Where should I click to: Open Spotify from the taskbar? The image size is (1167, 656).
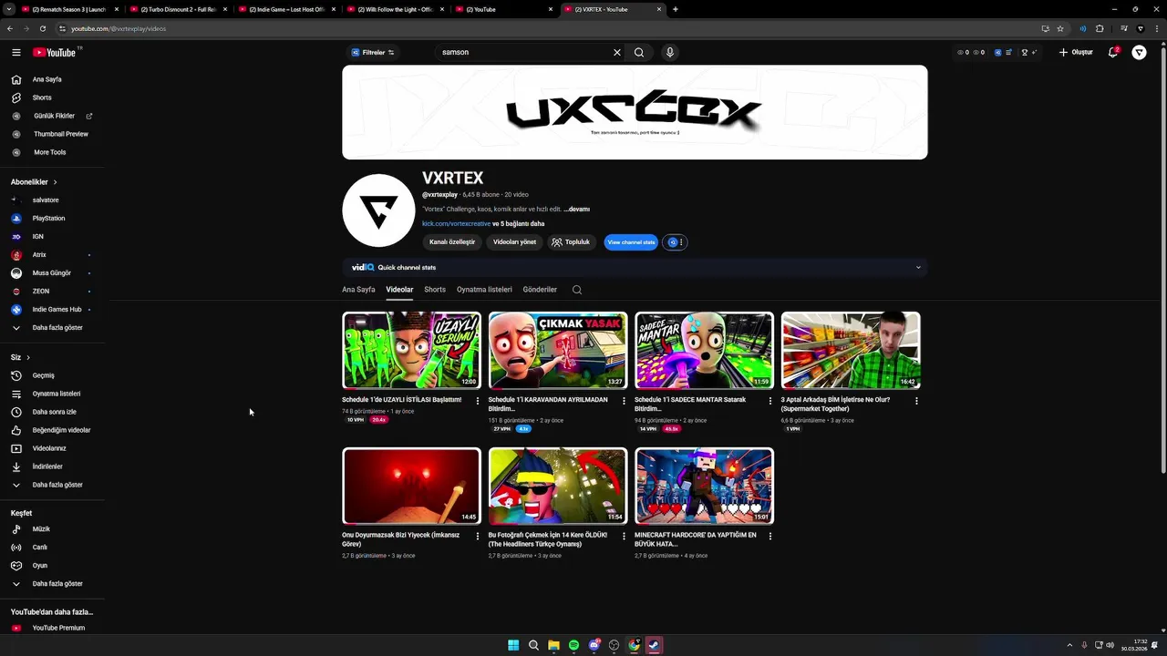(573, 645)
